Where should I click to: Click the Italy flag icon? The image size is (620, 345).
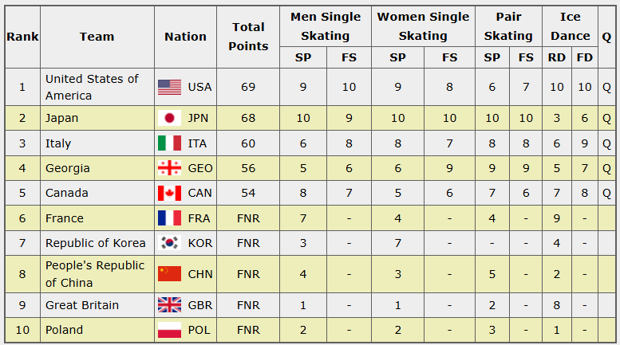[x=169, y=143]
